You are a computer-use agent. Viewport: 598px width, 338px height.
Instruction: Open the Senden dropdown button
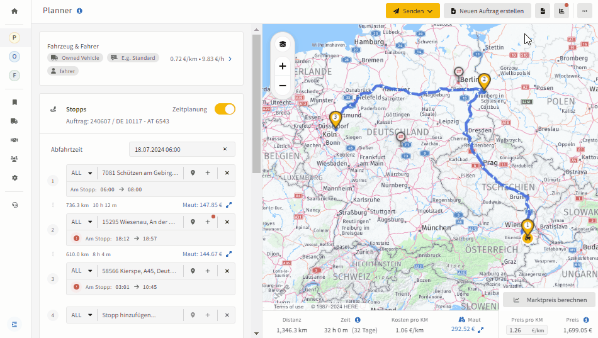(x=413, y=11)
